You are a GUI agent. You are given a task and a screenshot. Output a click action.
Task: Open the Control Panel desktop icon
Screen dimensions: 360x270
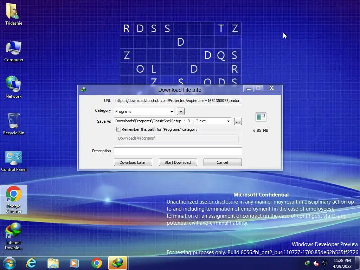click(14, 161)
